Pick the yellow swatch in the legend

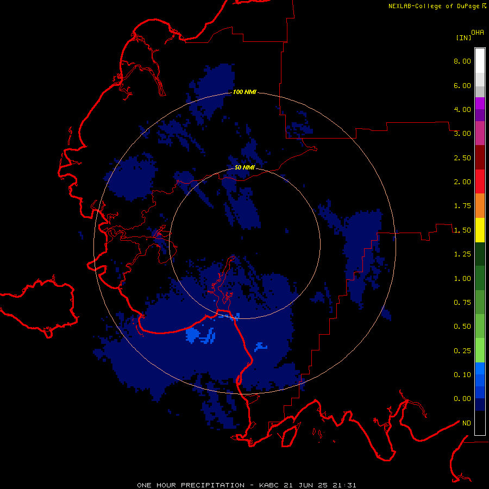tap(480, 230)
